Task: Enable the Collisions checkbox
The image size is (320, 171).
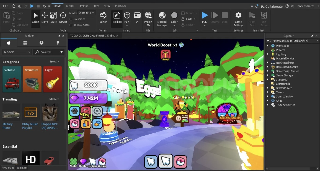Action: [x=71, y=19]
